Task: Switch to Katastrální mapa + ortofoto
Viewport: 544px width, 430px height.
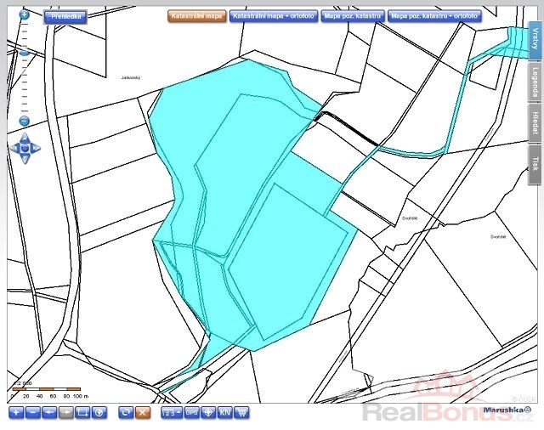Action: [x=271, y=15]
